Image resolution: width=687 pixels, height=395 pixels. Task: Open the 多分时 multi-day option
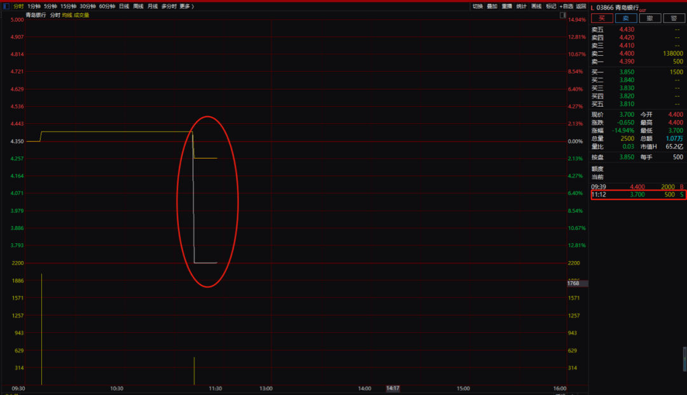[168, 6]
